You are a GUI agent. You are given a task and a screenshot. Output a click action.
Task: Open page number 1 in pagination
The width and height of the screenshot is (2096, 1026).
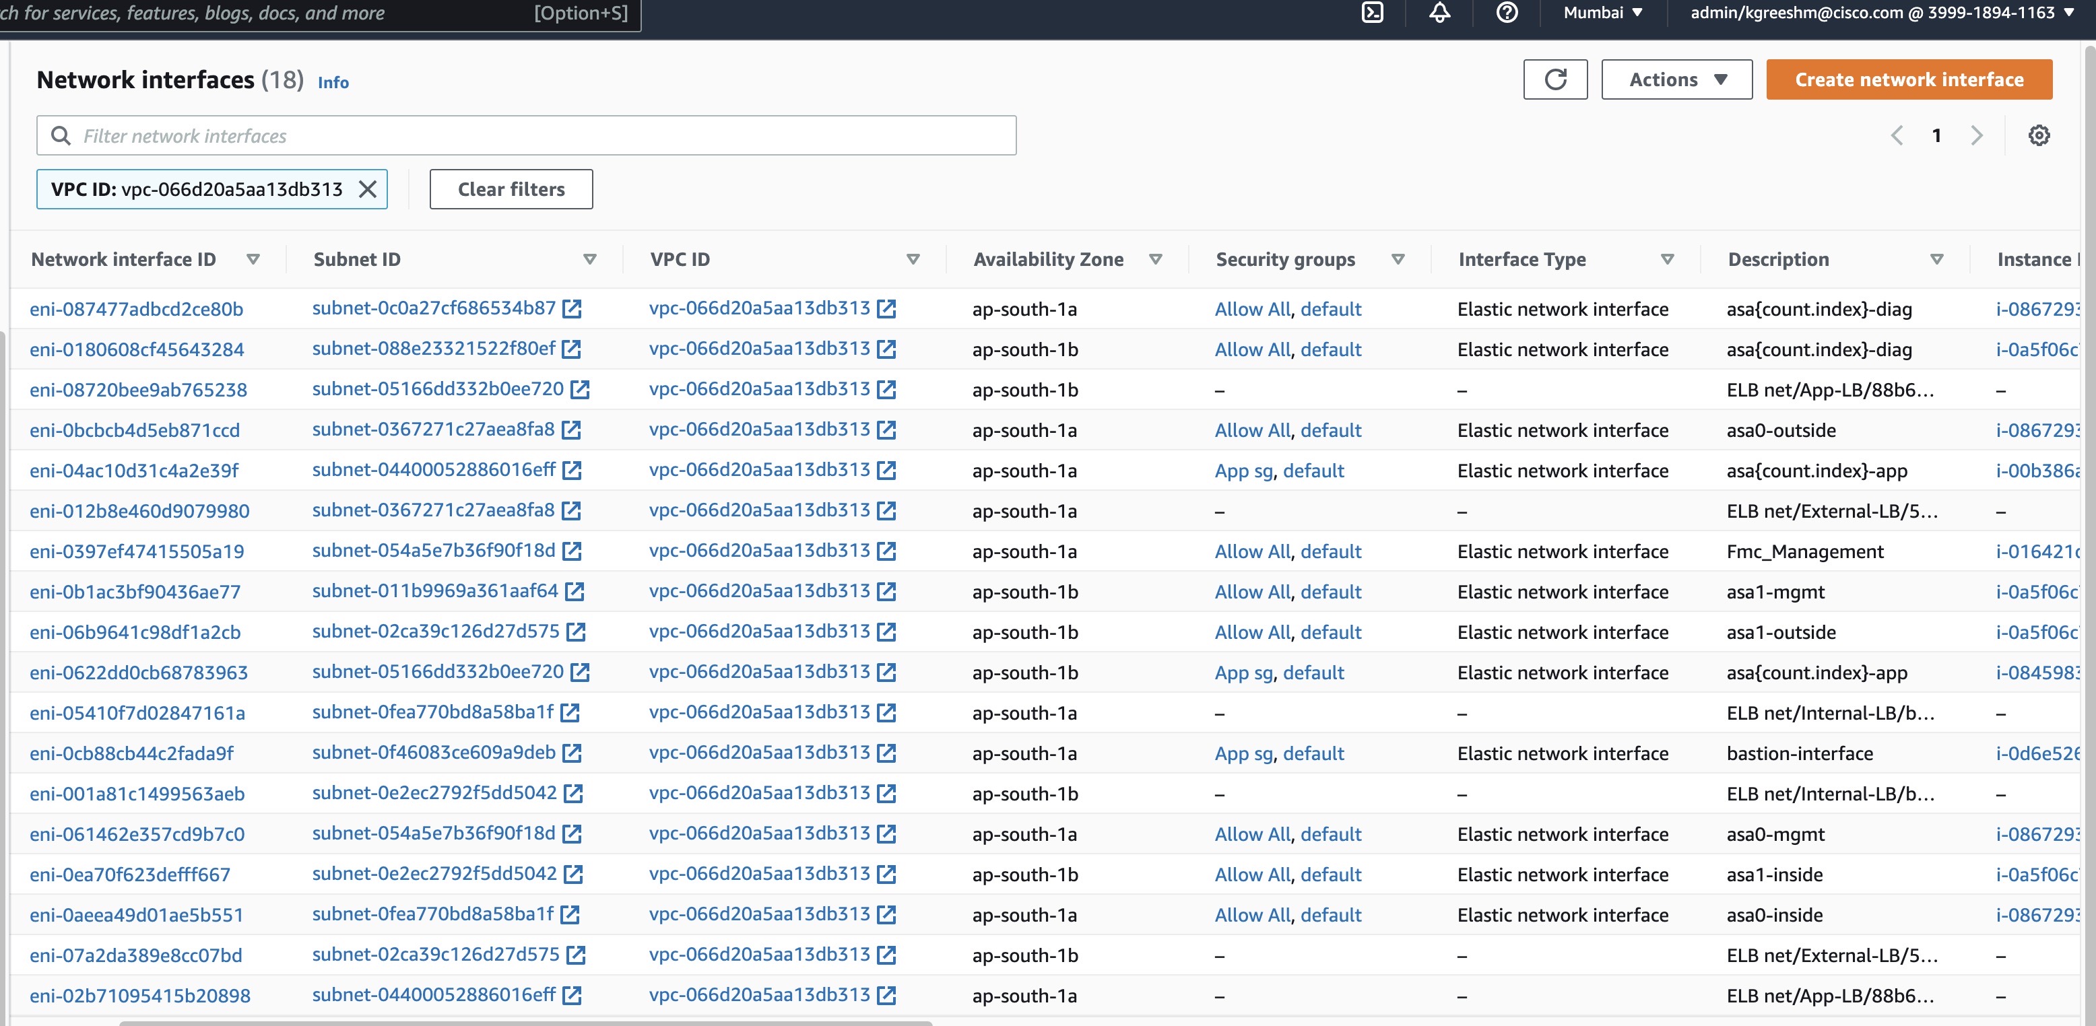[1936, 136]
